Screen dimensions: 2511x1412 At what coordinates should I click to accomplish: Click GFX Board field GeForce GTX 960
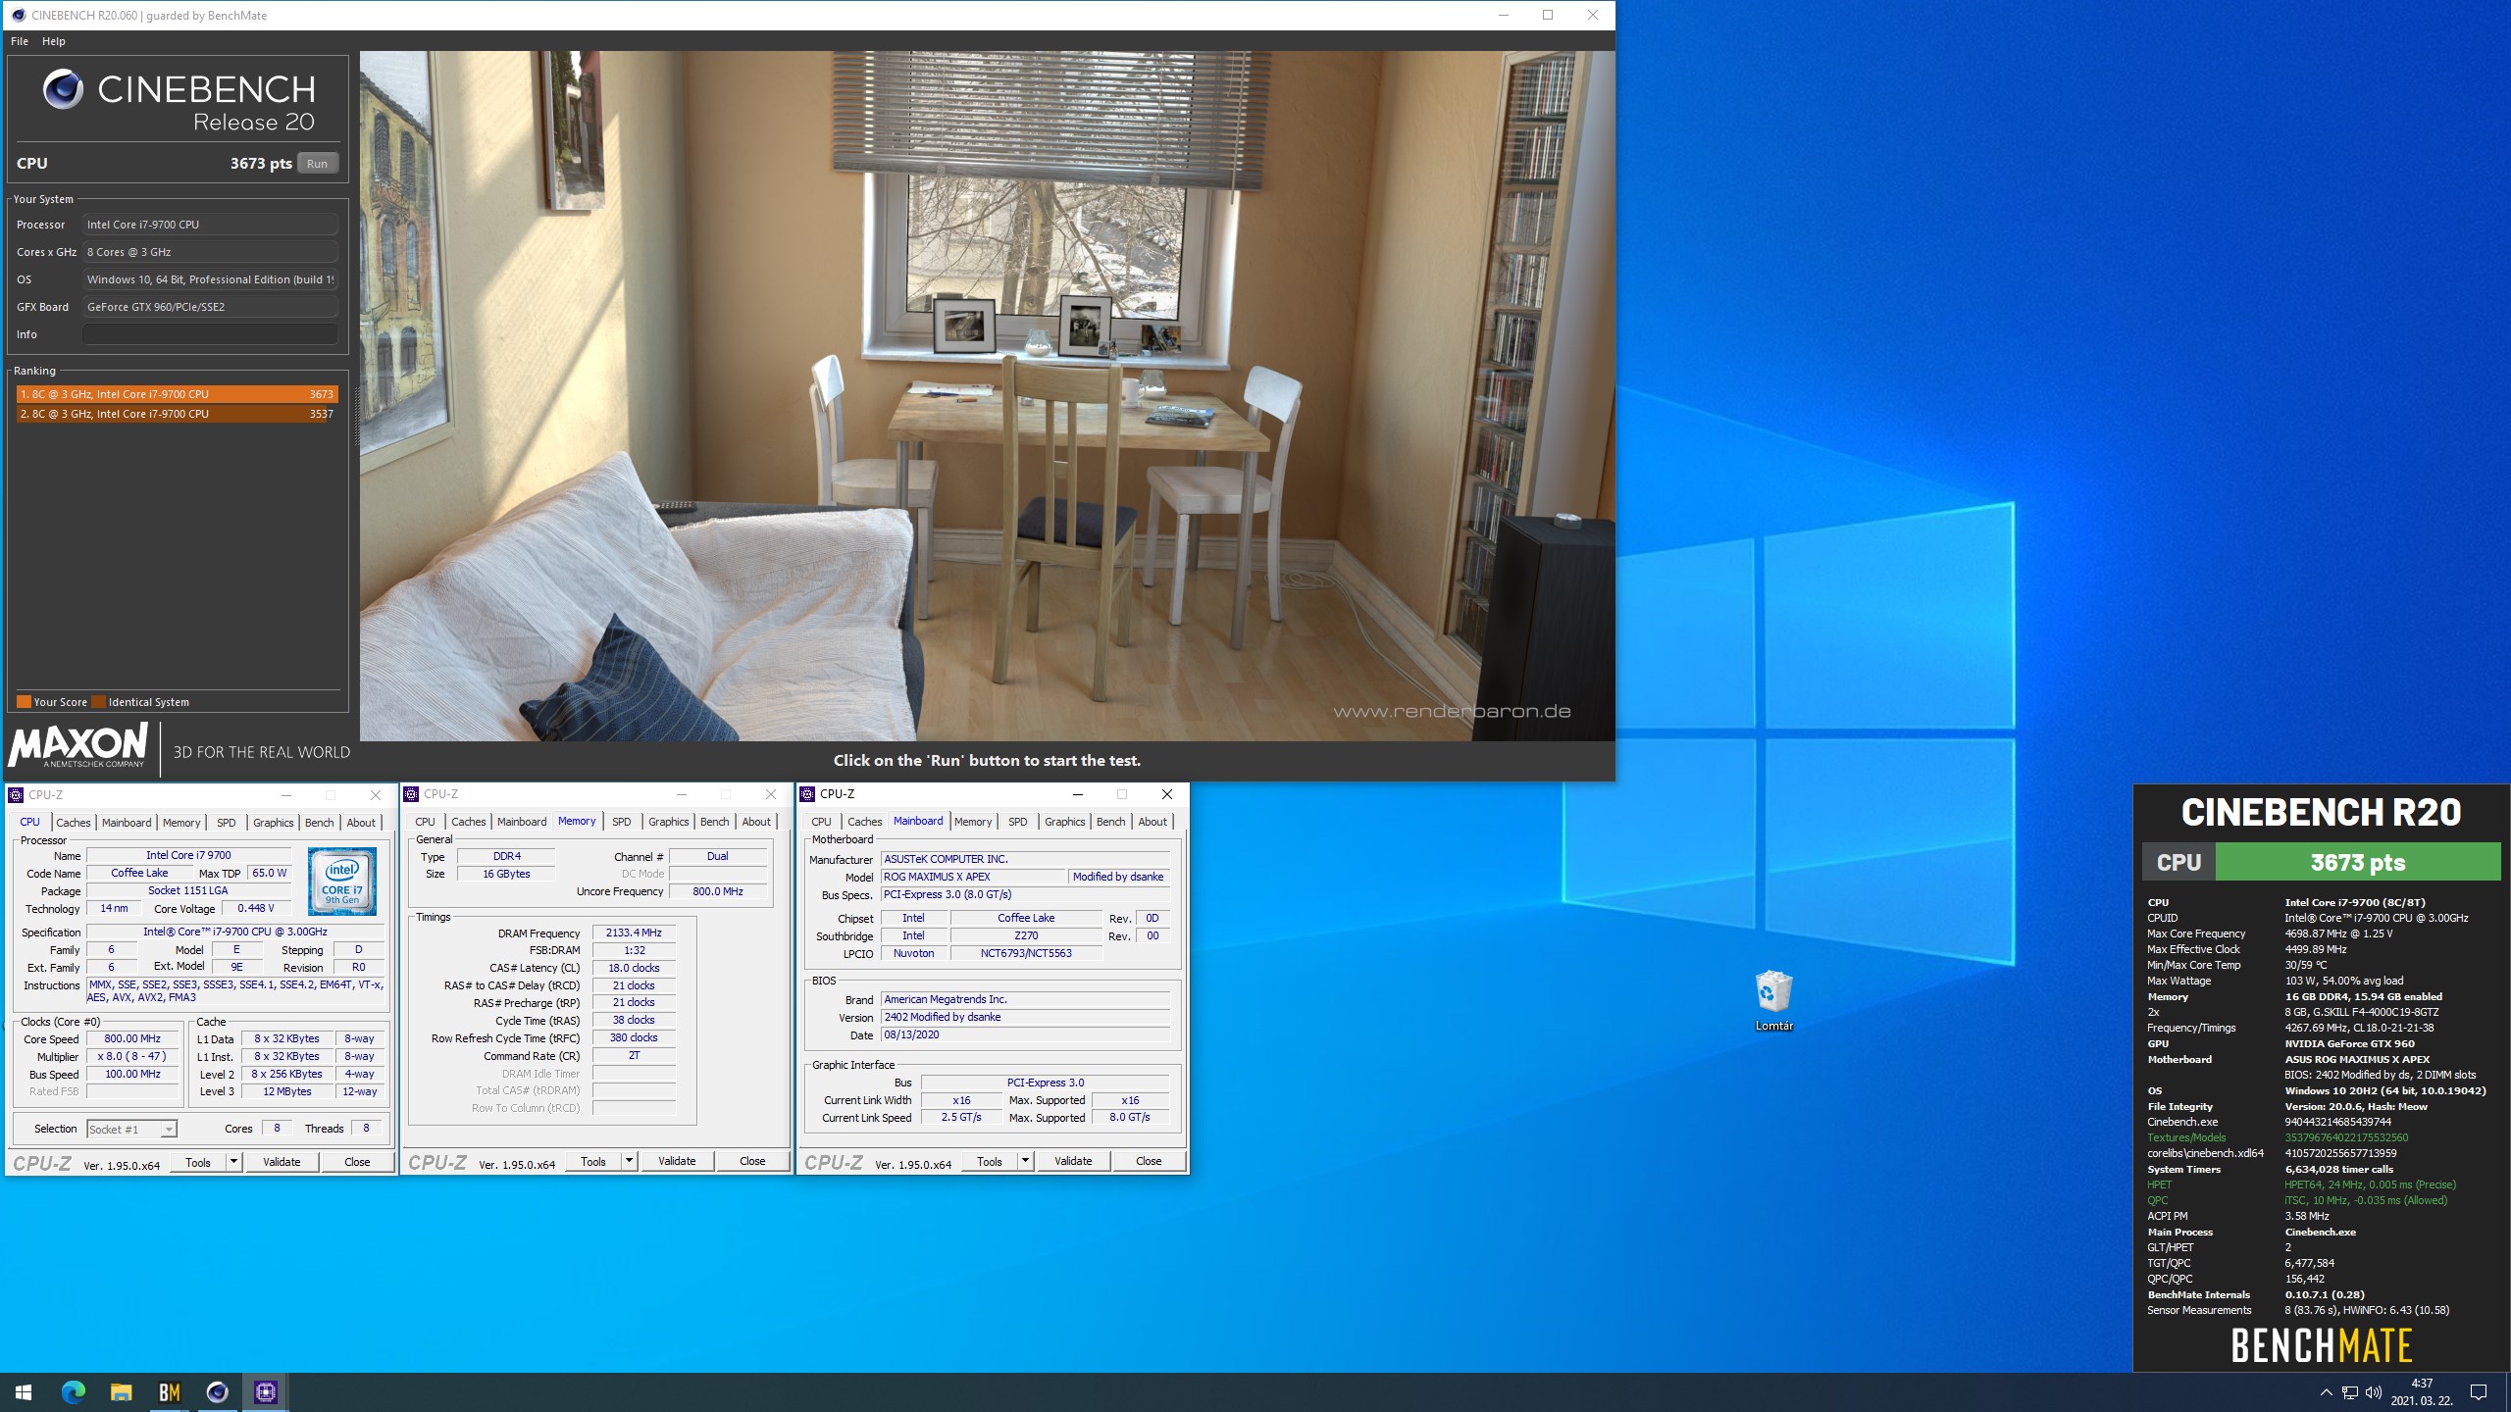(210, 307)
